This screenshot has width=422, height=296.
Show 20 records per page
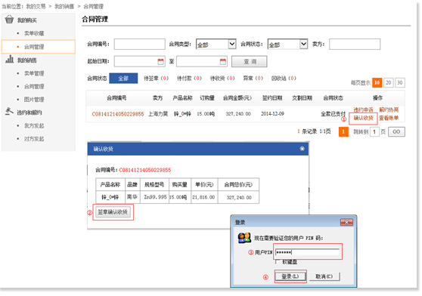389,83
